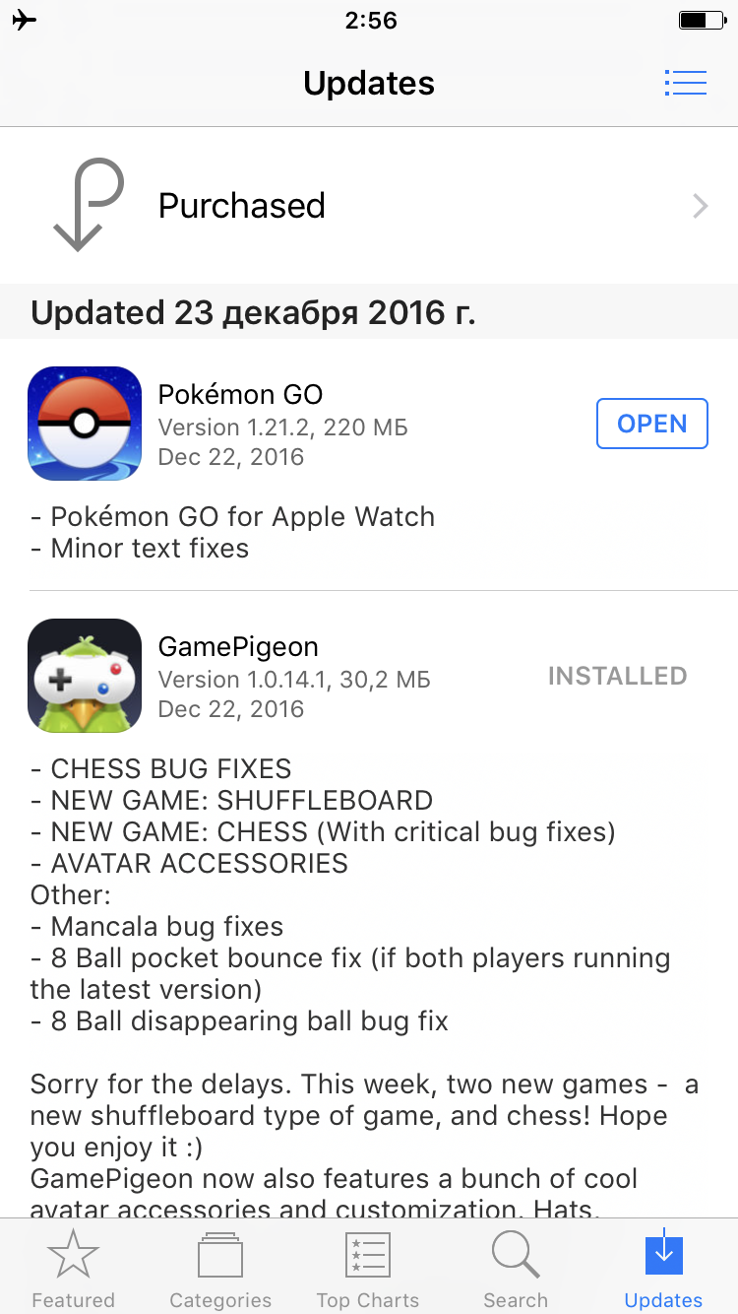738x1314 pixels.
Task: Switch to Top Charts tab icon
Action: pos(368,1256)
